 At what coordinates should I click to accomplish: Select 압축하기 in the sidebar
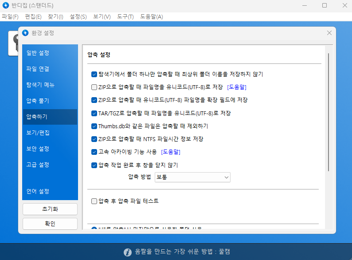[x=50, y=117]
